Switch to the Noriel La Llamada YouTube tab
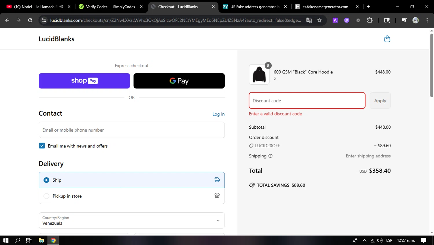Viewport: 434px width, 245px height. (x=36, y=6)
